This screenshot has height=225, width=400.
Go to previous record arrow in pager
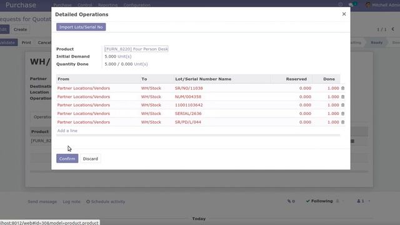click(x=393, y=29)
